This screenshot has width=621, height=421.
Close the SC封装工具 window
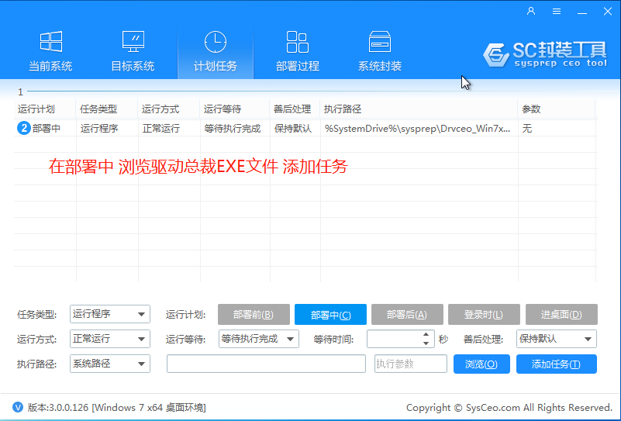608,12
